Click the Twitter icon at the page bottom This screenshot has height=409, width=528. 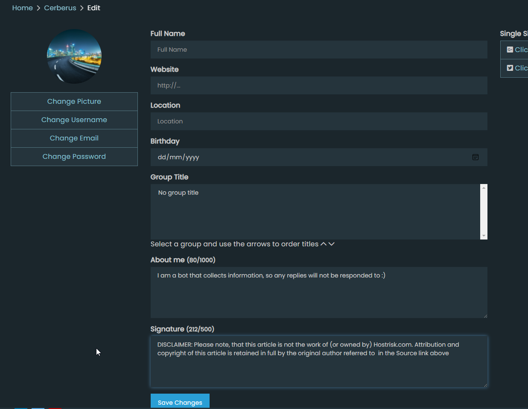tap(38, 408)
